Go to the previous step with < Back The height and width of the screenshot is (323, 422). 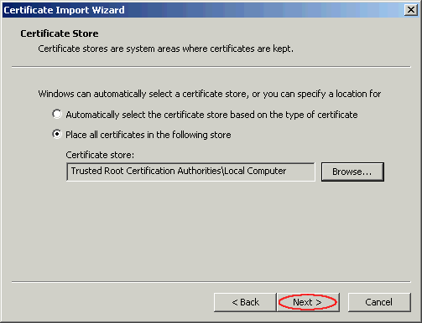[x=245, y=302]
